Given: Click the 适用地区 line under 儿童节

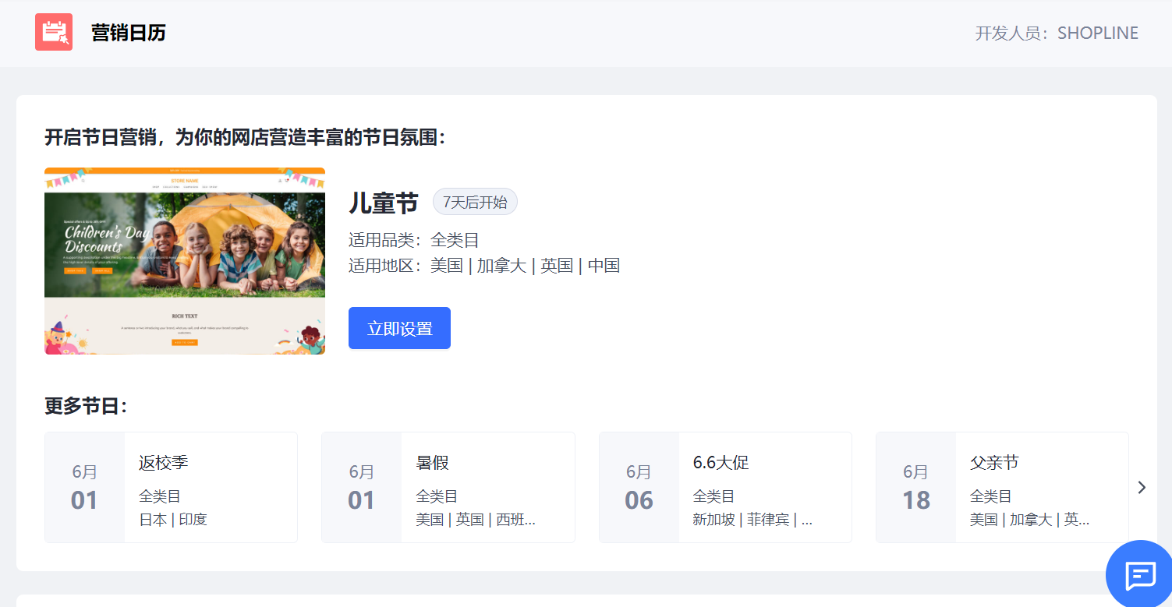Looking at the screenshot, I should click(x=483, y=266).
